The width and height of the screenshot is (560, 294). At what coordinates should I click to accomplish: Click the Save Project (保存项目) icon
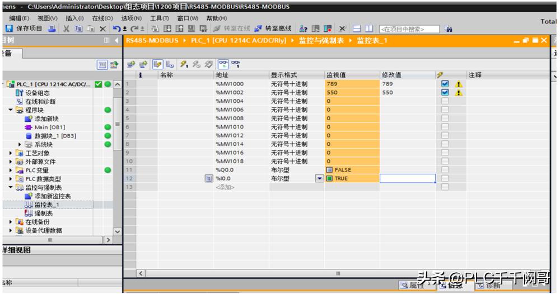pos(9,29)
